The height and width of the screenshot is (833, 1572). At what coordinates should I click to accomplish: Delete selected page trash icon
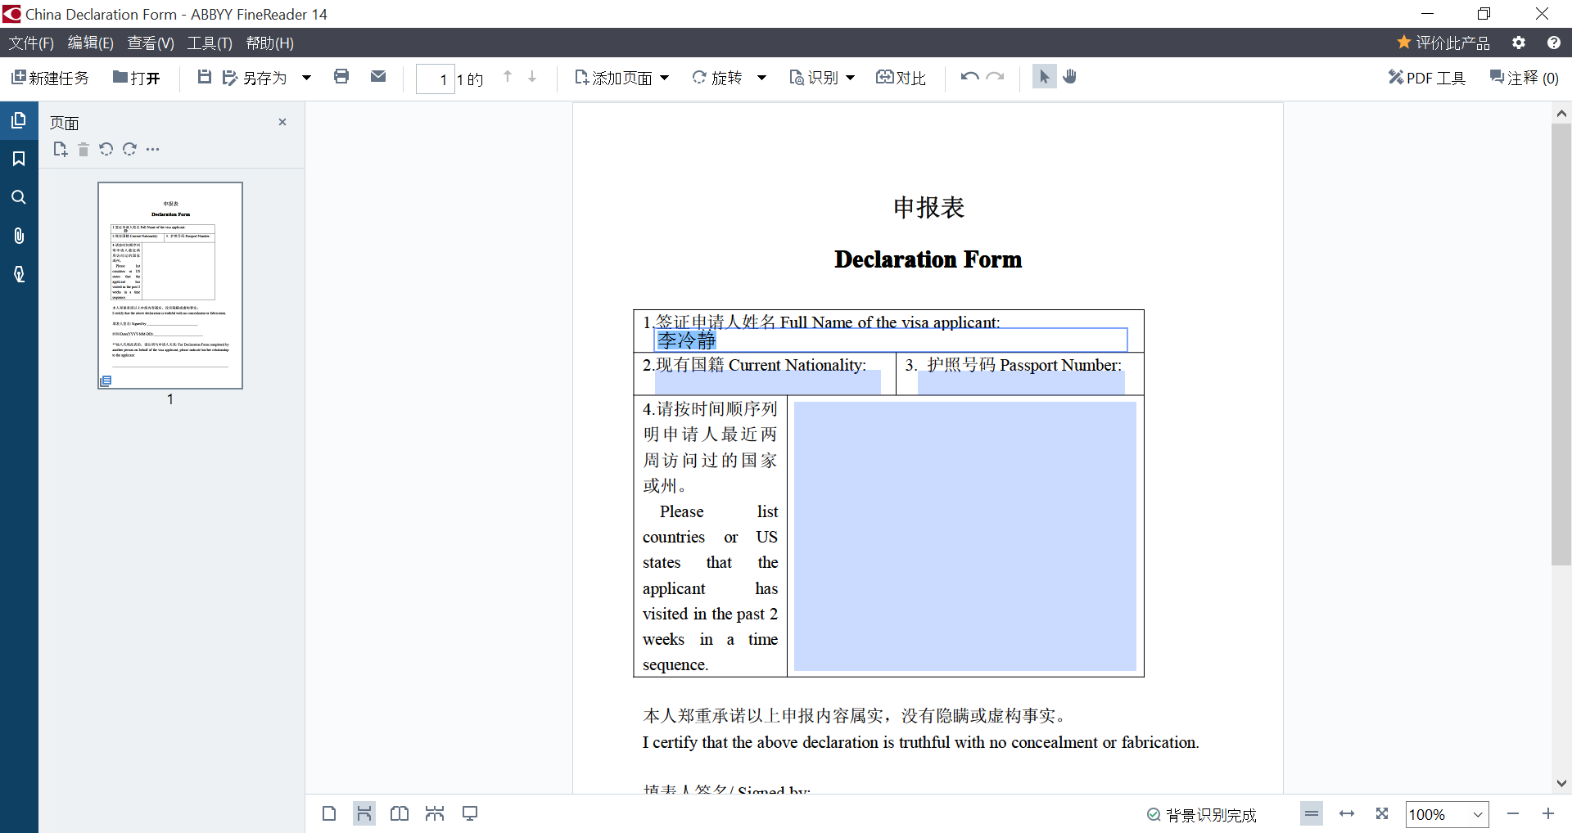[84, 149]
